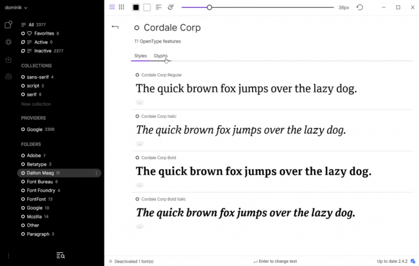Open the Betatype folder
Image resolution: width=419 pixels, height=266 pixels.
click(37, 164)
